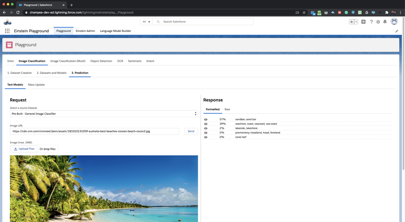Show the Raw response tab
405x222 pixels.
[x=227, y=109]
